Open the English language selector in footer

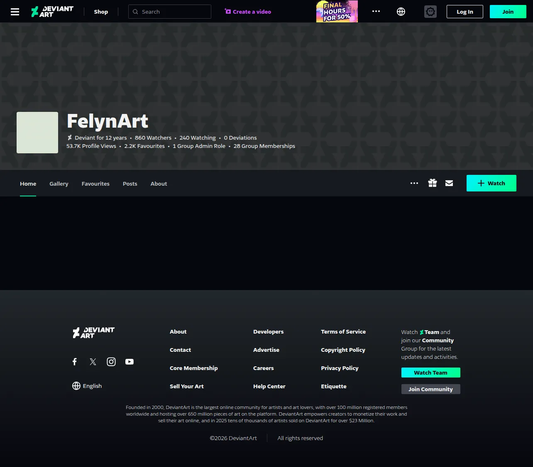[87, 386]
